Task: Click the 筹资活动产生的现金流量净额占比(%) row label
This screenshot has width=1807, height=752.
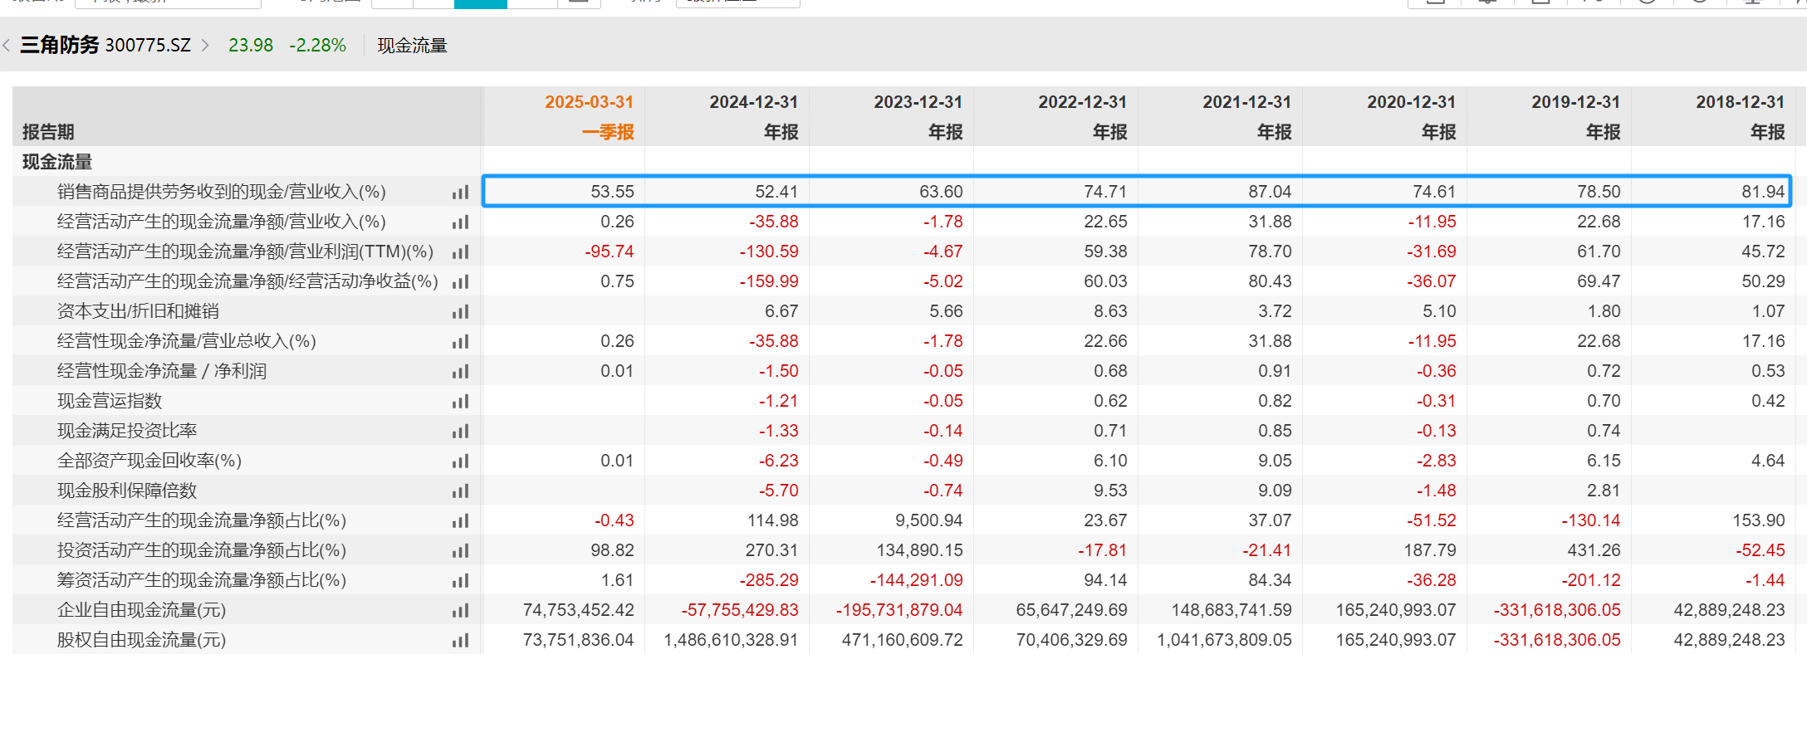Action: 201,580
